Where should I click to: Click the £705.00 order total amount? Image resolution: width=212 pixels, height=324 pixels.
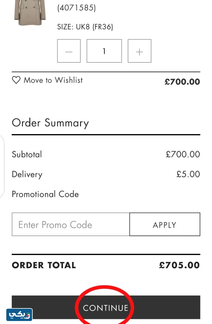tap(179, 265)
